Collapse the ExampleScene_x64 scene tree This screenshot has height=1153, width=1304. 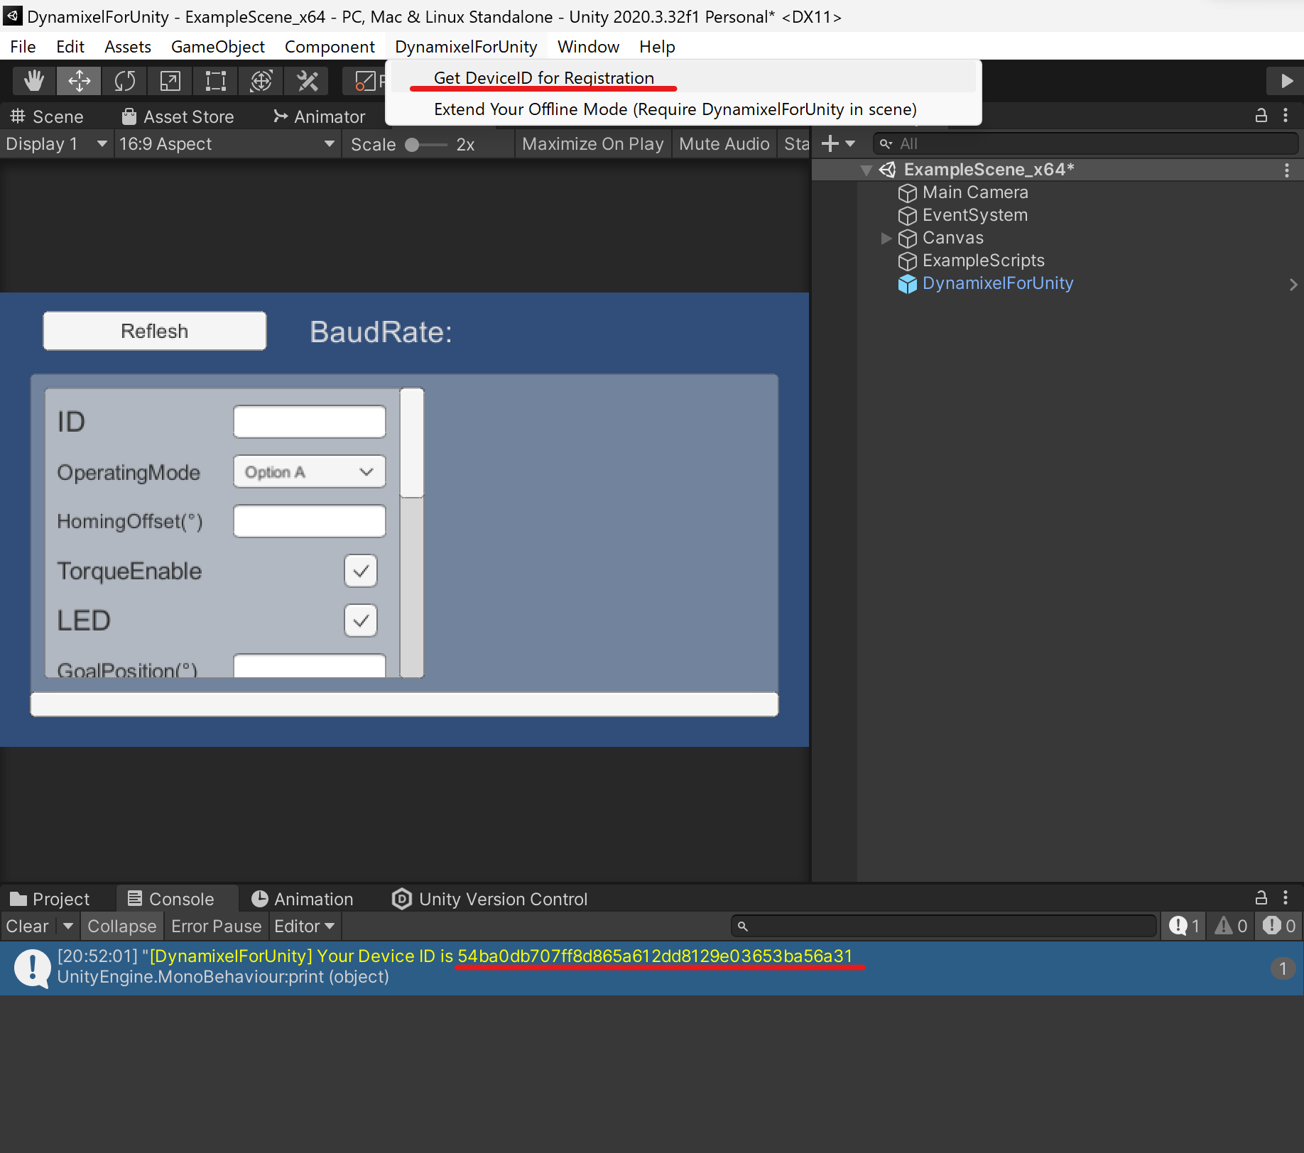click(x=866, y=170)
